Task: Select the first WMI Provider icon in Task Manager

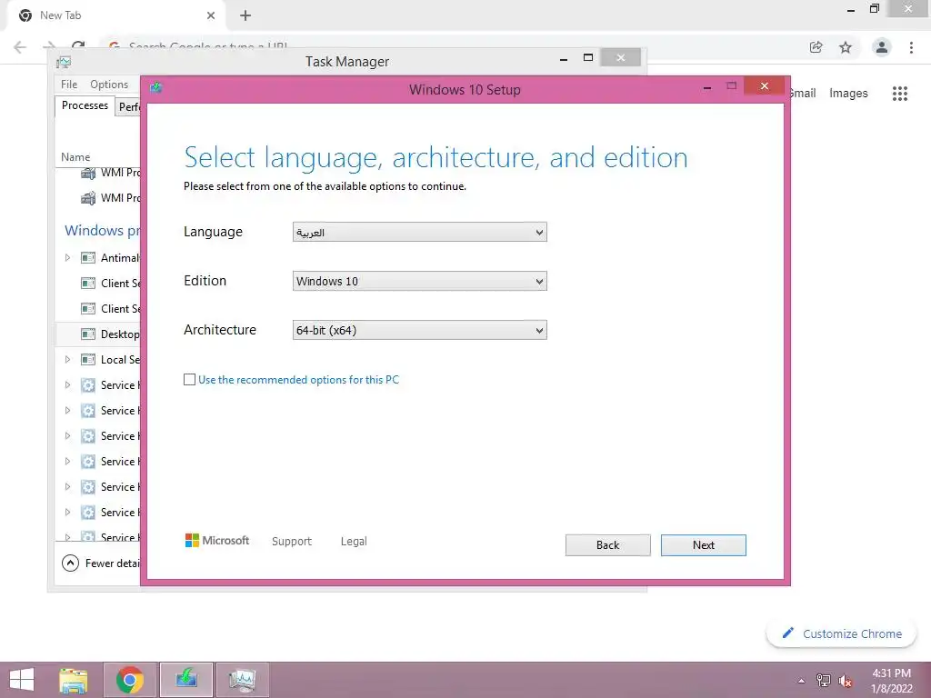Action: coord(88,173)
